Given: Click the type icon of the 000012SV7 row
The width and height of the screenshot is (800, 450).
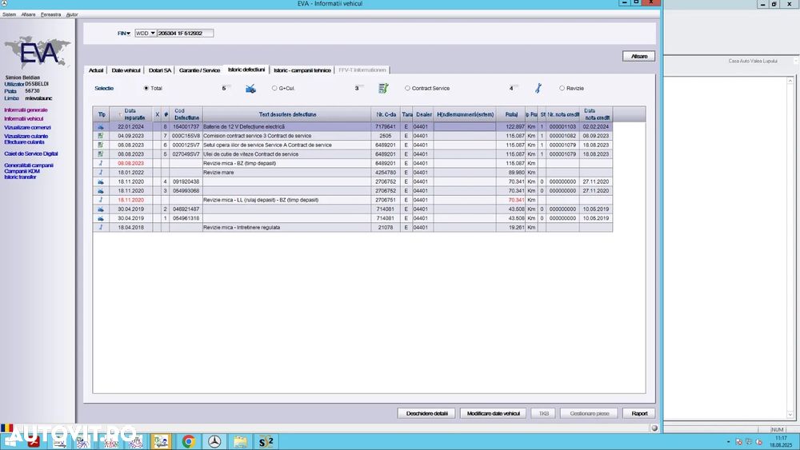Looking at the screenshot, I should (101, 145).
